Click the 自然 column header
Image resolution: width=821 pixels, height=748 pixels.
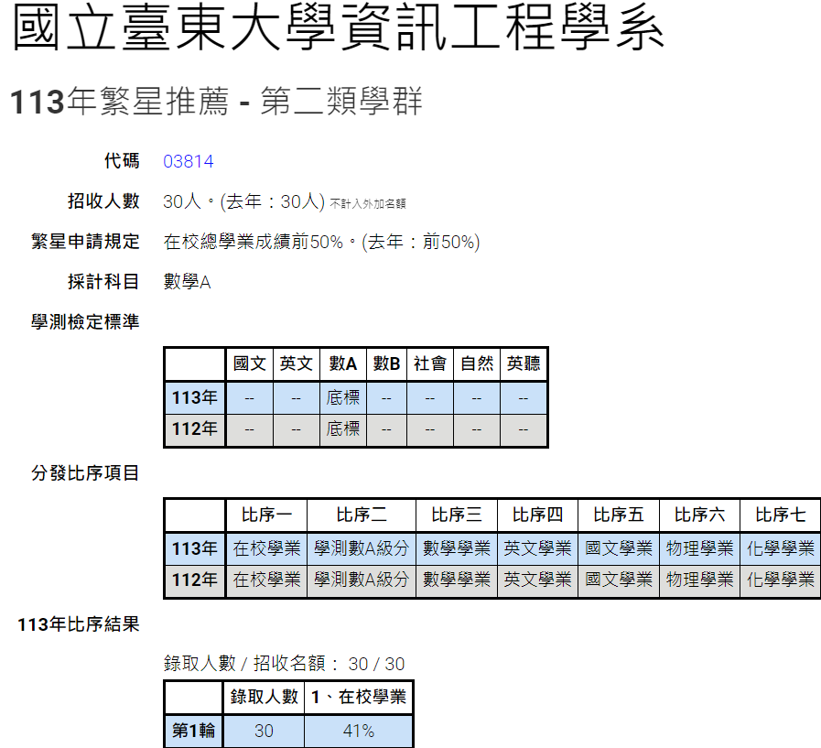coord(477,363)
